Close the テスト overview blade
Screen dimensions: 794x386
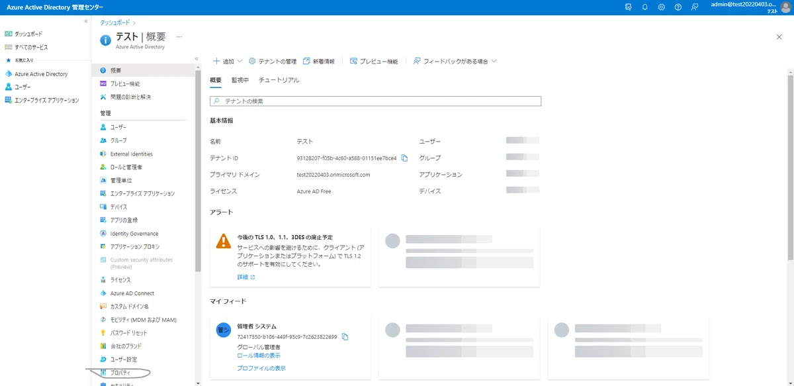(779, 37)
